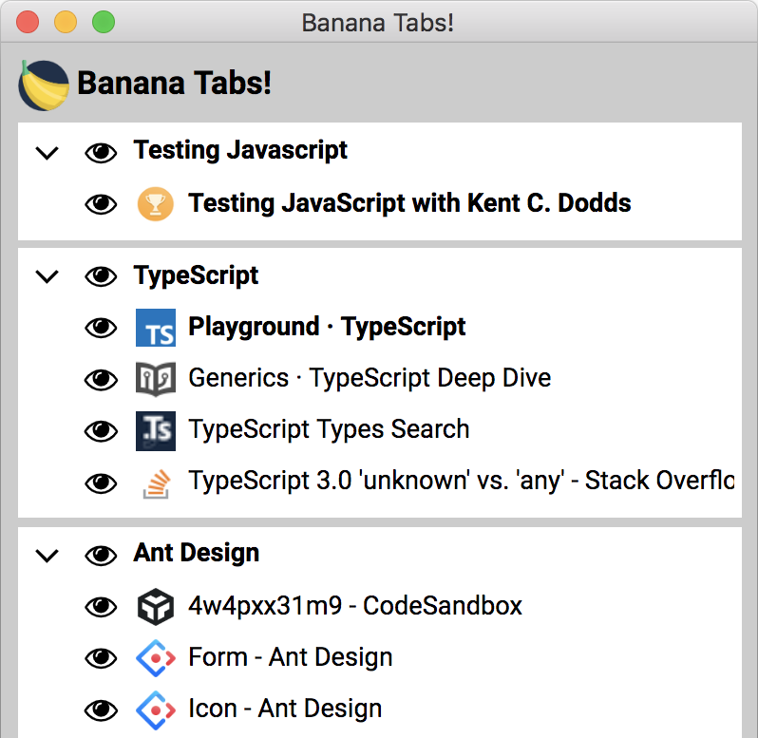Hide the TypeScript Types Search tab
This screenshot has height=738, width=758.
(x=101, y=431)
